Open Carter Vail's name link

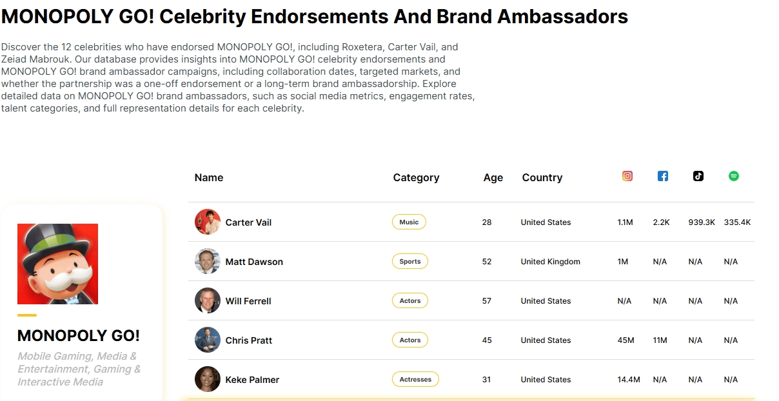248,222
